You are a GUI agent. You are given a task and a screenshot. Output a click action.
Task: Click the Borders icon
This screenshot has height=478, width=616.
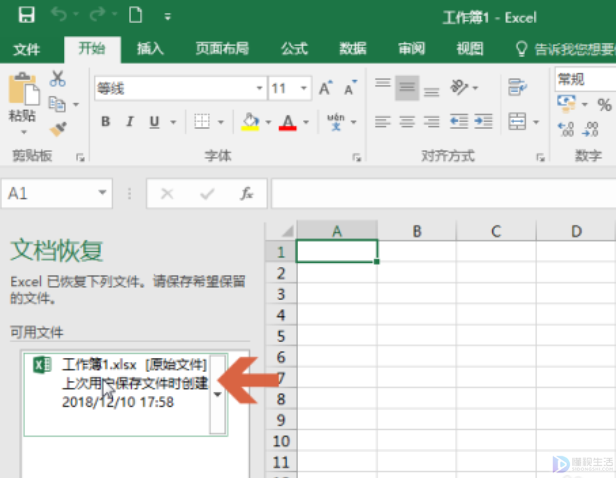coord(202,122)
